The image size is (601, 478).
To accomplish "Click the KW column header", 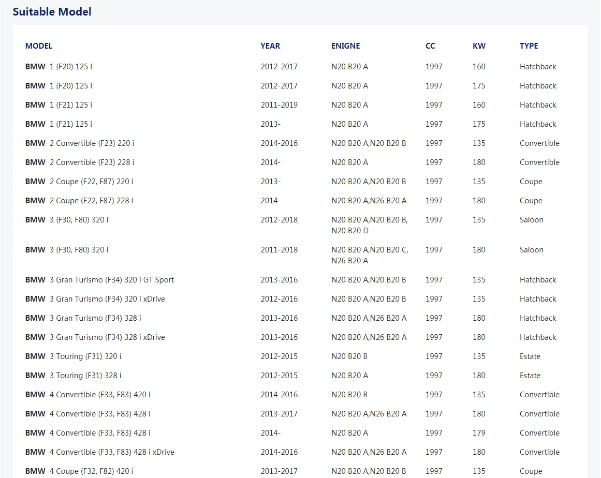I will coord(479,46).
